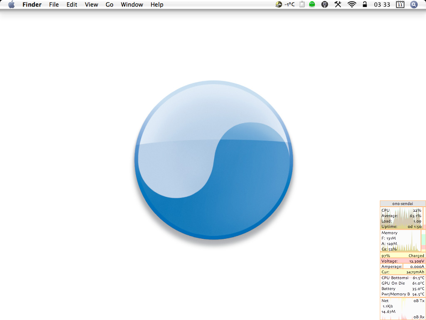Screen dimensions: 426x320
Task: Click the padlock icon in the menu bar
Action: pyautogui.click(x=365, y=4)
